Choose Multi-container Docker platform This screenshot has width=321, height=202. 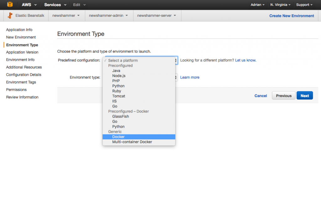click(x=132, y=142)
